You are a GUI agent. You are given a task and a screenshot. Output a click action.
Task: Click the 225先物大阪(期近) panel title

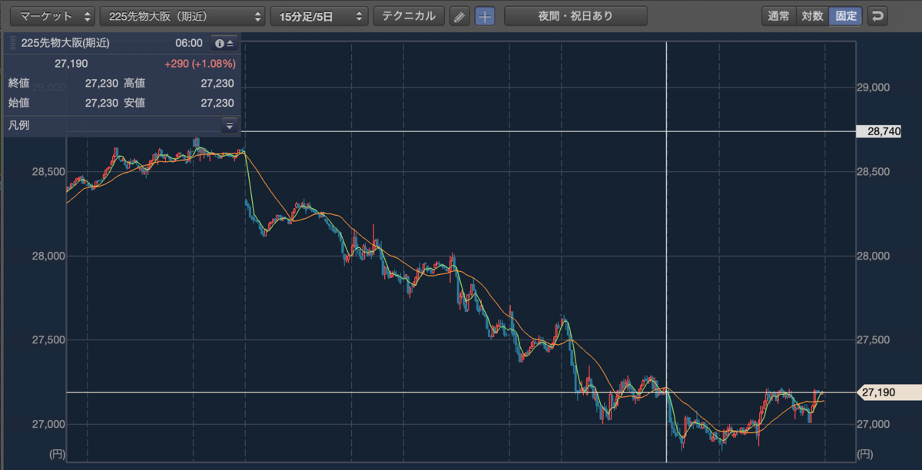[x=65, y=44]
